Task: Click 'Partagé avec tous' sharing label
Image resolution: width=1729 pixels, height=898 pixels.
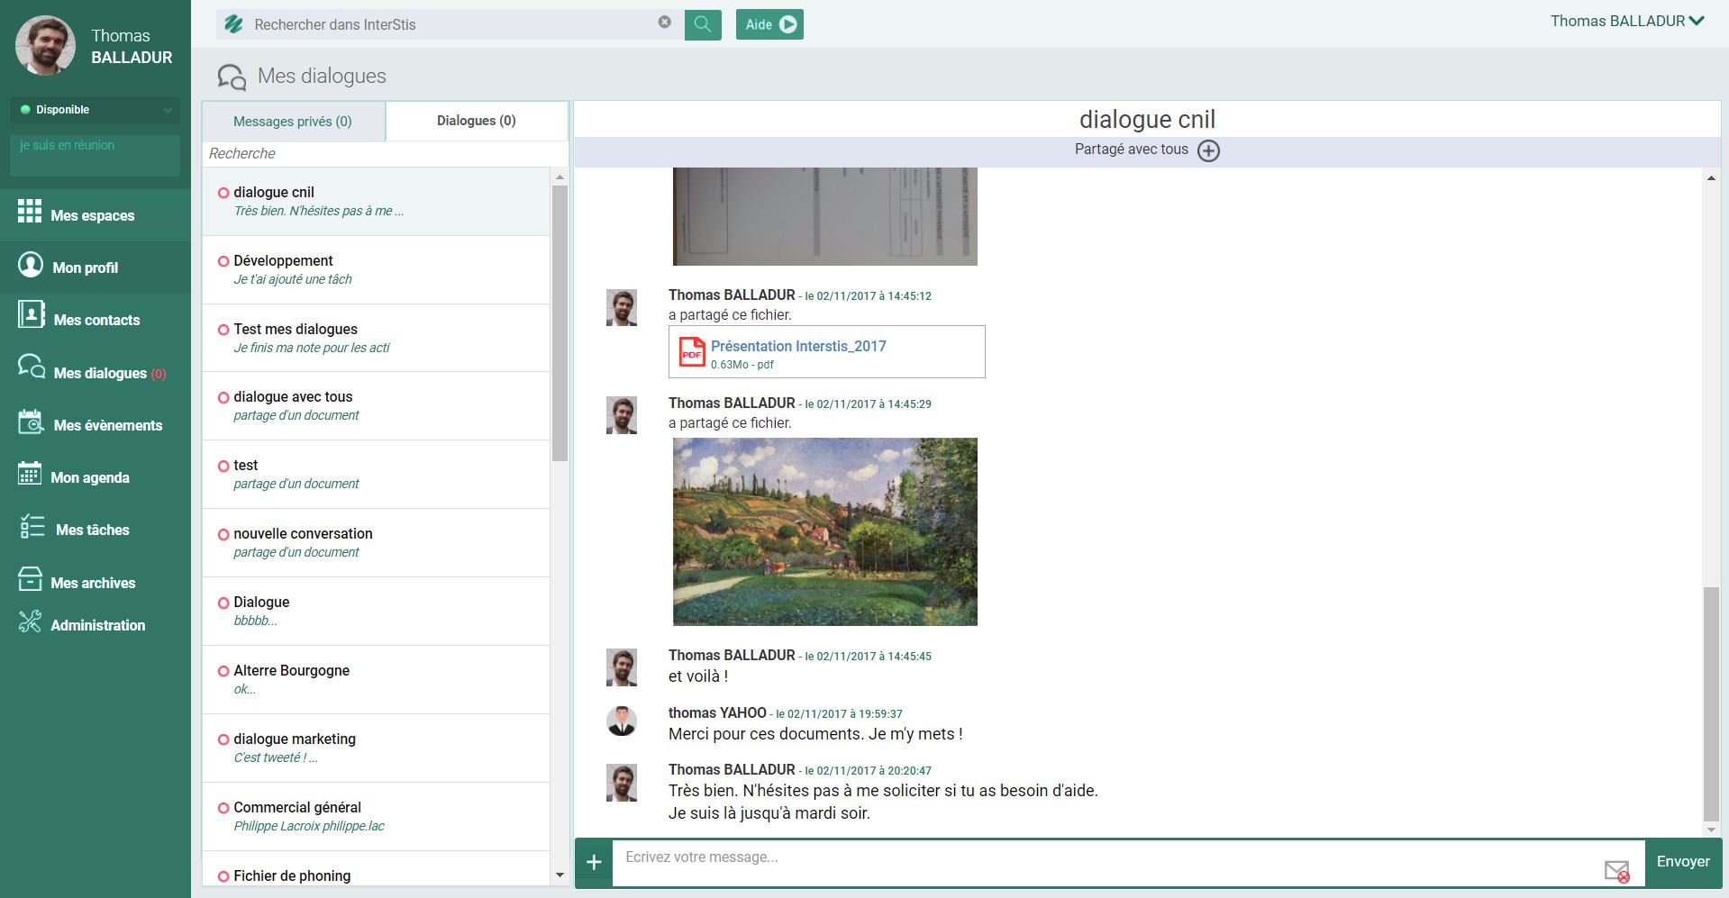Action: click(1131, 150)
